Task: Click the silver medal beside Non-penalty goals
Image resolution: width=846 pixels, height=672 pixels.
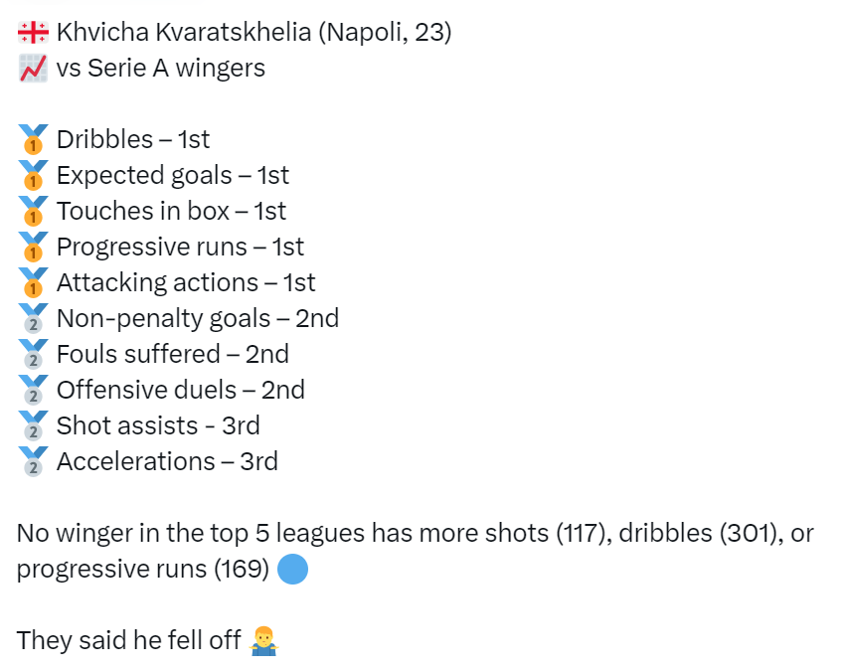Action: tap(33, 319)
